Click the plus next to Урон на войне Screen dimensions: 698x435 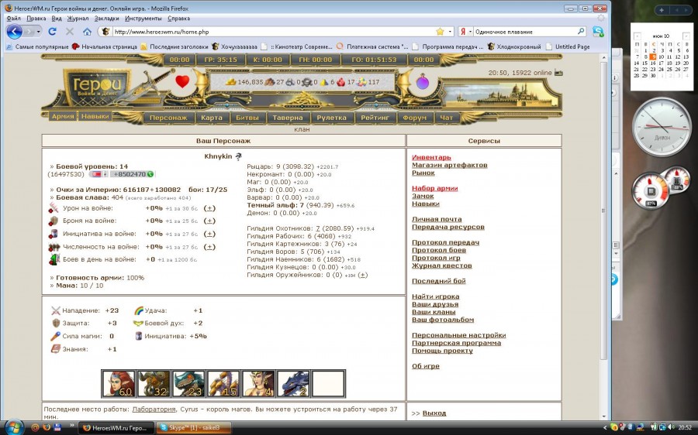pyautogui.click(x=209, y=208)
